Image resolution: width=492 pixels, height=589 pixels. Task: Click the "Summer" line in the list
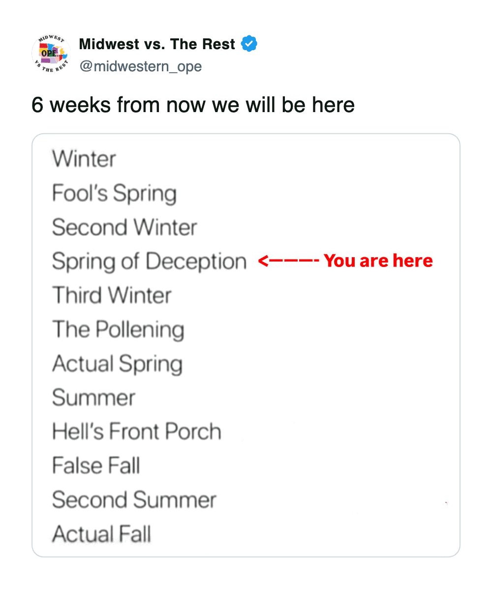point(93,398)
